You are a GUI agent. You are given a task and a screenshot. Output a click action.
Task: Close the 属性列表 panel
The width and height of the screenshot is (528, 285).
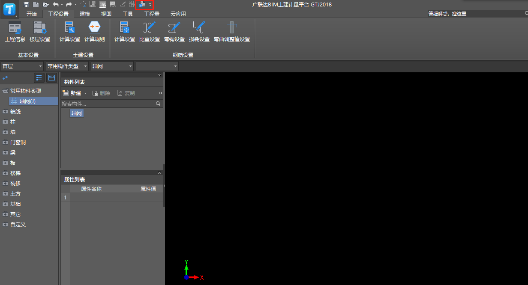click(159, 173)
